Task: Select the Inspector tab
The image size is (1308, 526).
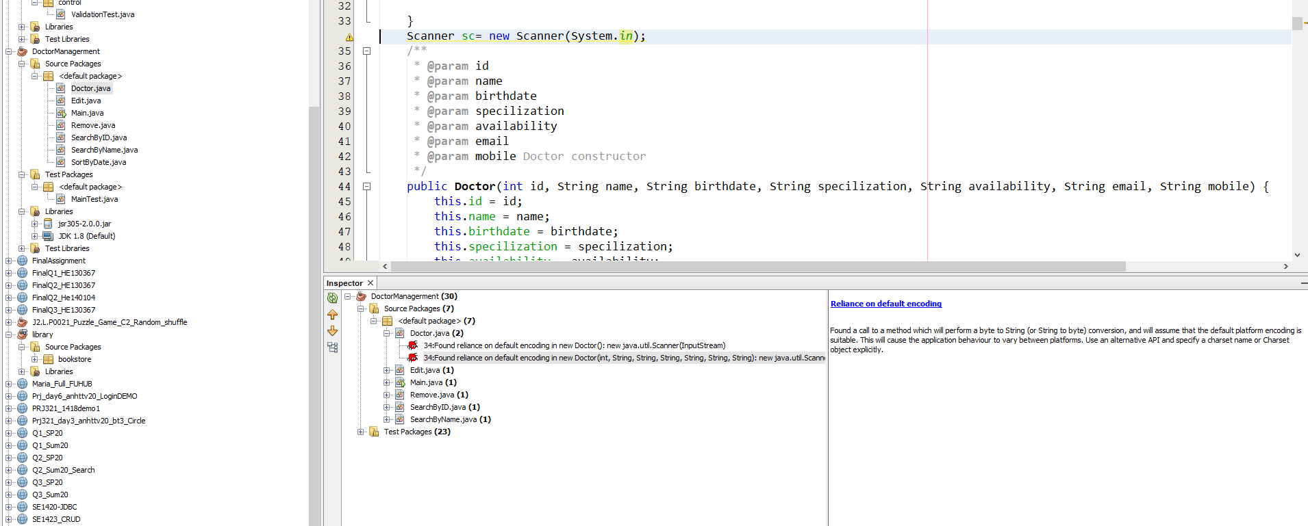Action: (344, 283)
